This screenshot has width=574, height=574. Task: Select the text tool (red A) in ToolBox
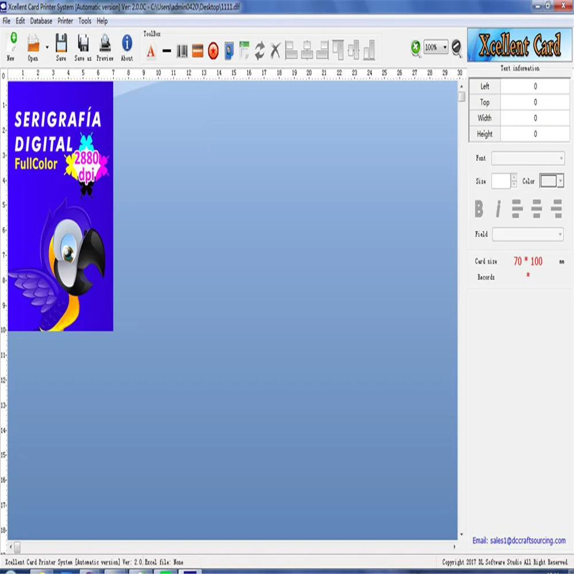[151, 51]
